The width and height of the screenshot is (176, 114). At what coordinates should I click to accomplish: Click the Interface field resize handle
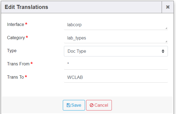point(166,28)
